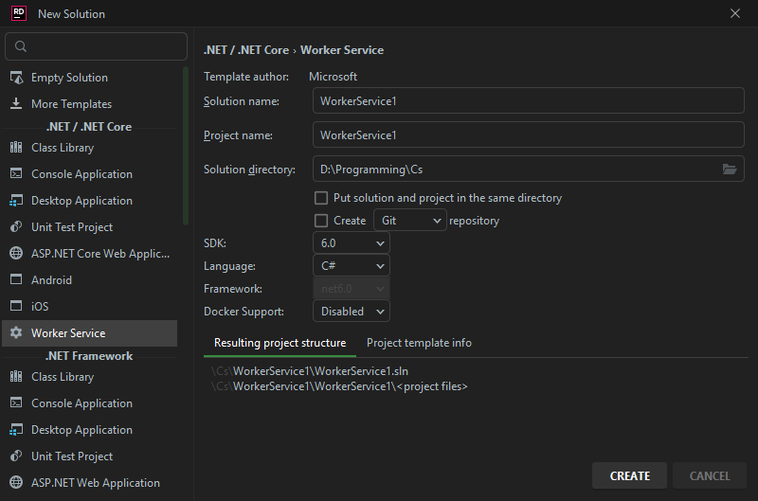Select Unit Test Project under .NET Core
Viewport: 758px width, 501px height.
[90, 227]
